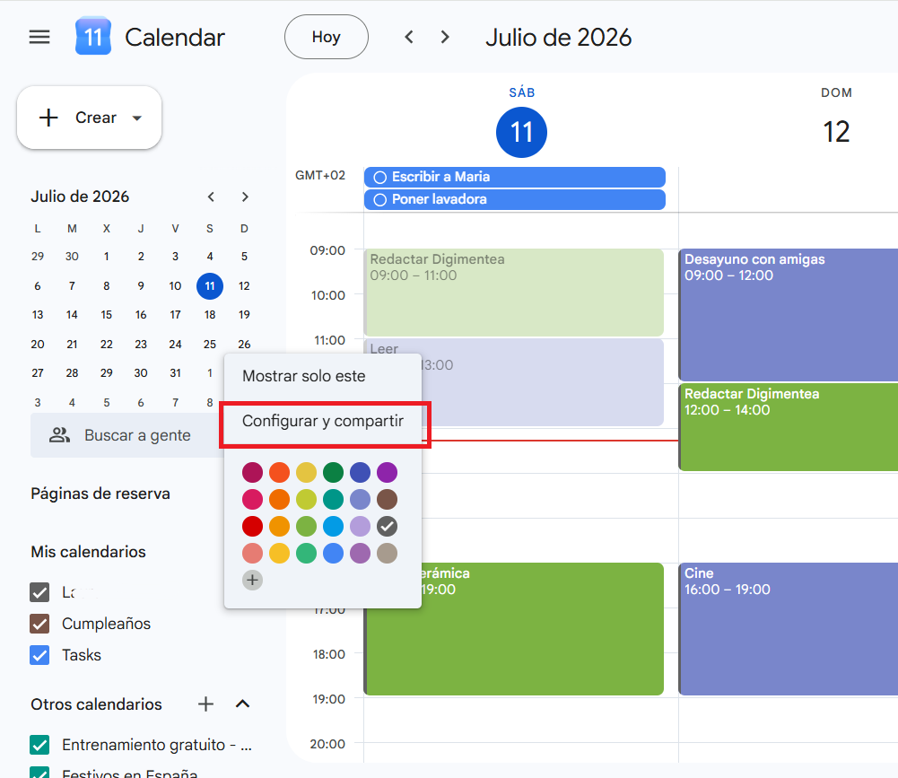Image resolution: width=898 pixels, height=778 pixels.
Task: Click the Calendar logo icon
Action: (x=92, y=37)
